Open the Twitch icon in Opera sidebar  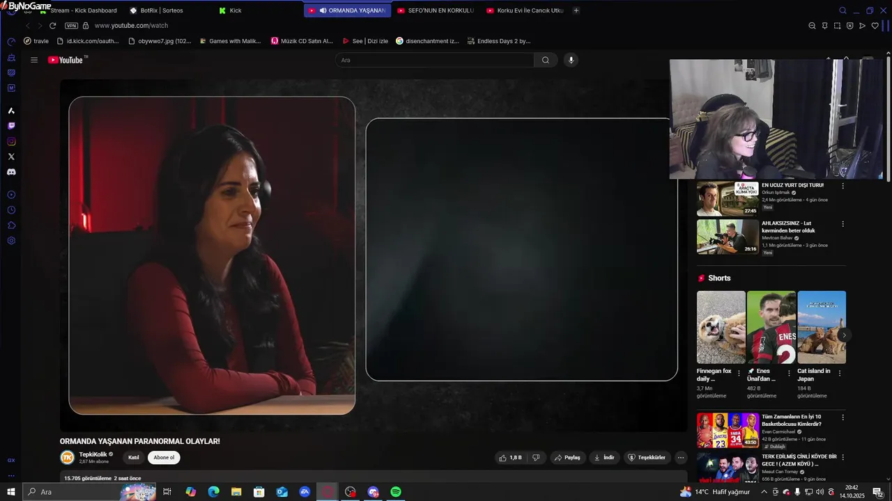[x=11, y=126]
